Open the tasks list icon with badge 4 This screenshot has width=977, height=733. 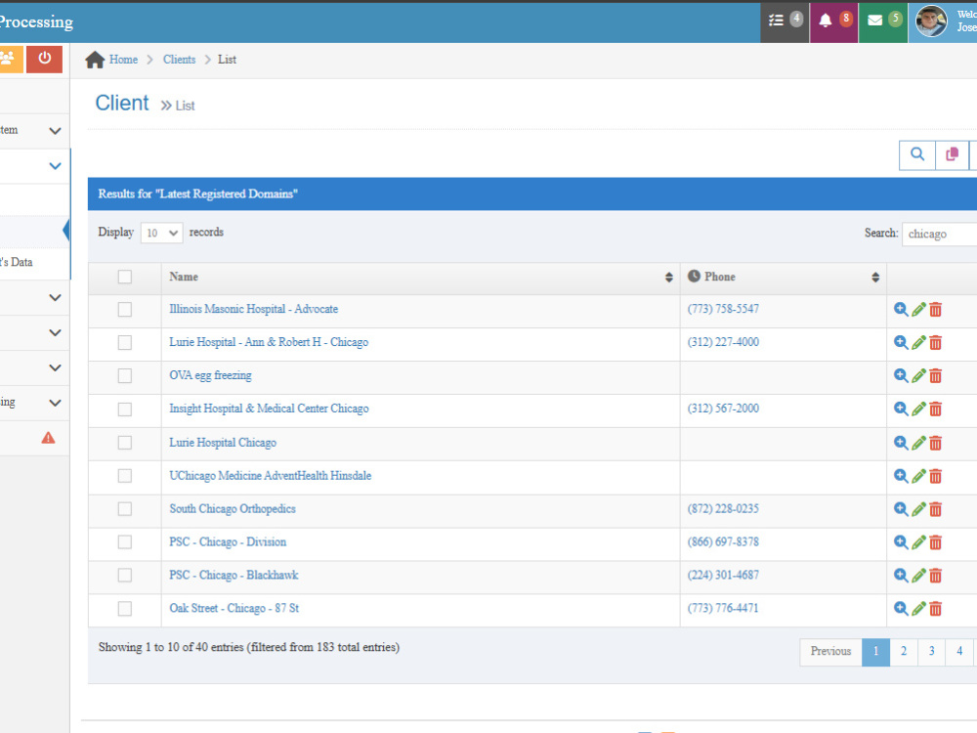[x=784, y=22]
